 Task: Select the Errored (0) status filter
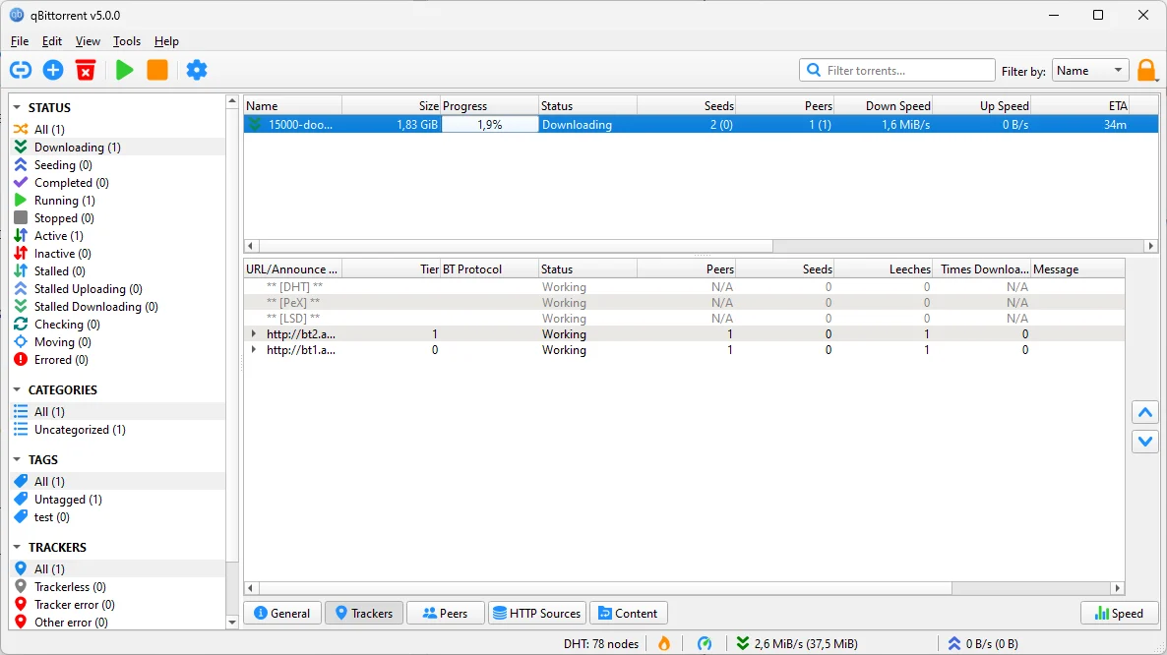[118, 360]
